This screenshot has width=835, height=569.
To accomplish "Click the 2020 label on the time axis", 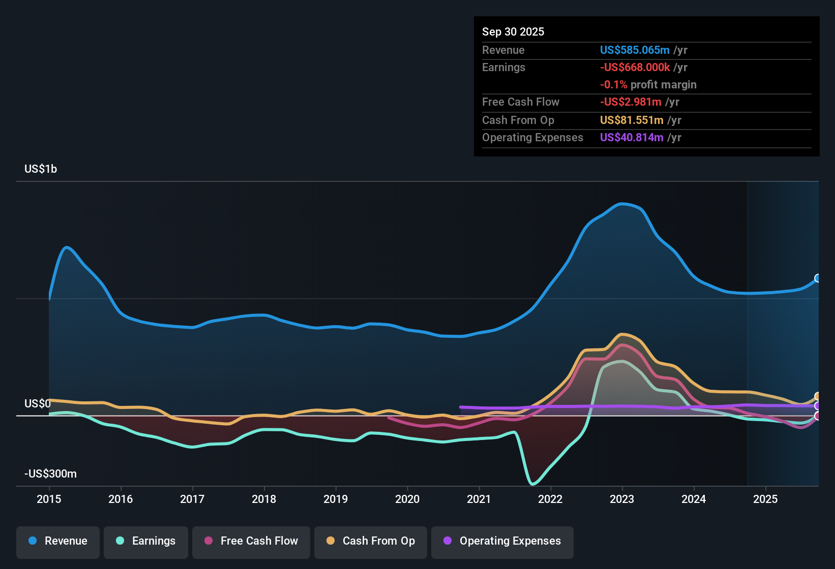I will [407, 499].
